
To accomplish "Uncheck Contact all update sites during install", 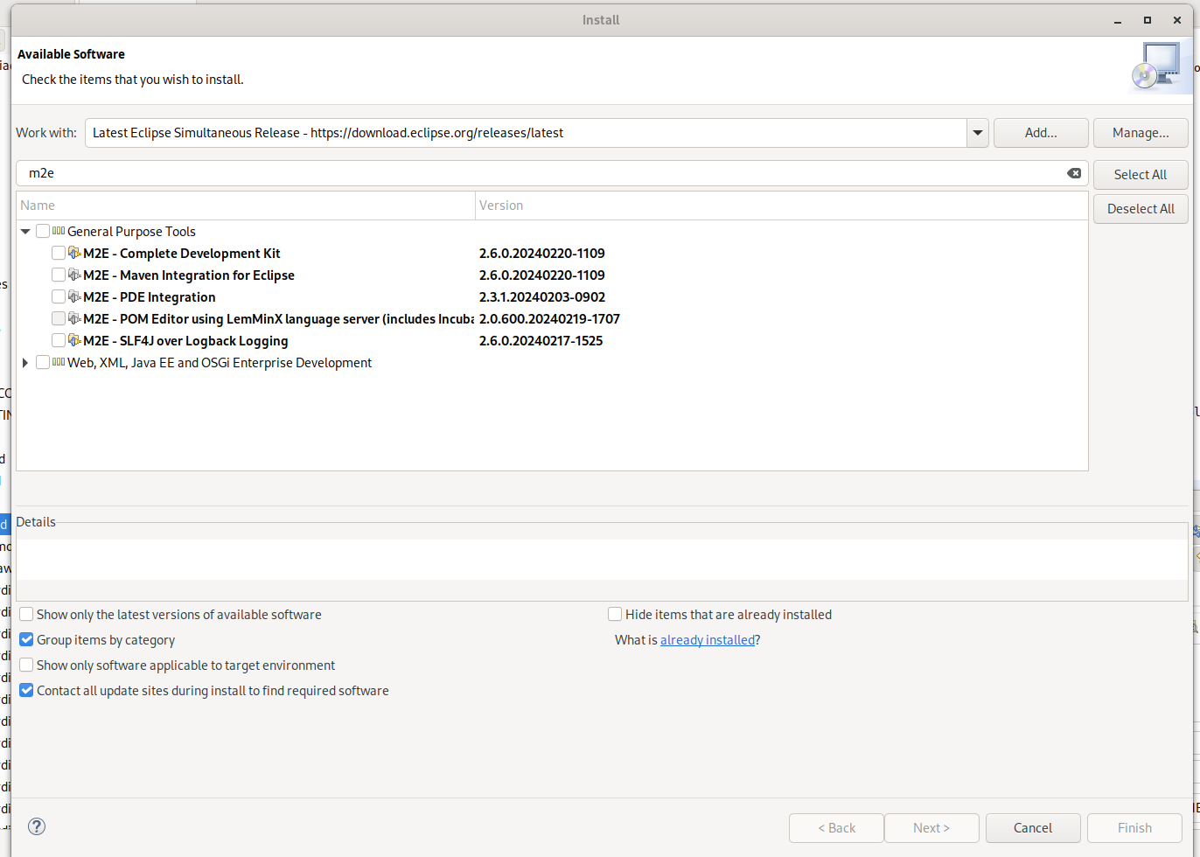I will (26, 691).
